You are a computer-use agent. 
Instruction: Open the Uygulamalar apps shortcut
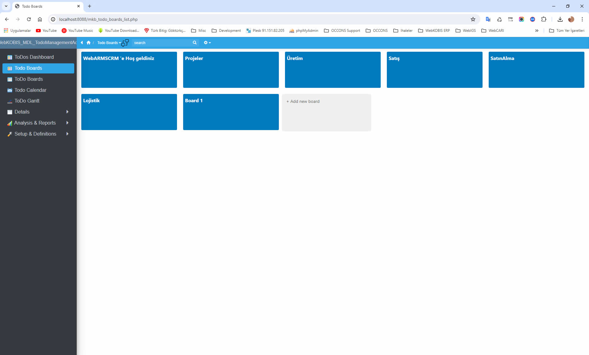(17, 31)
